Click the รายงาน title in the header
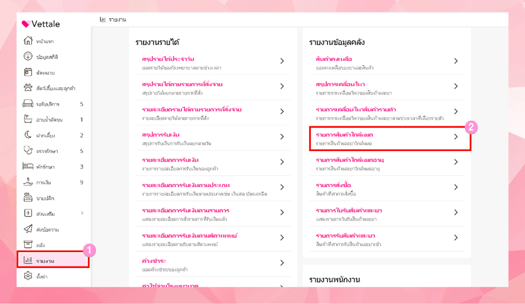 tap(117, 20)
